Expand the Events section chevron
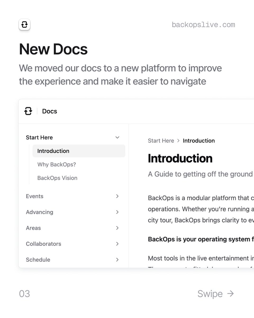Viewport: 254px width, 318px height. point(117,196)
